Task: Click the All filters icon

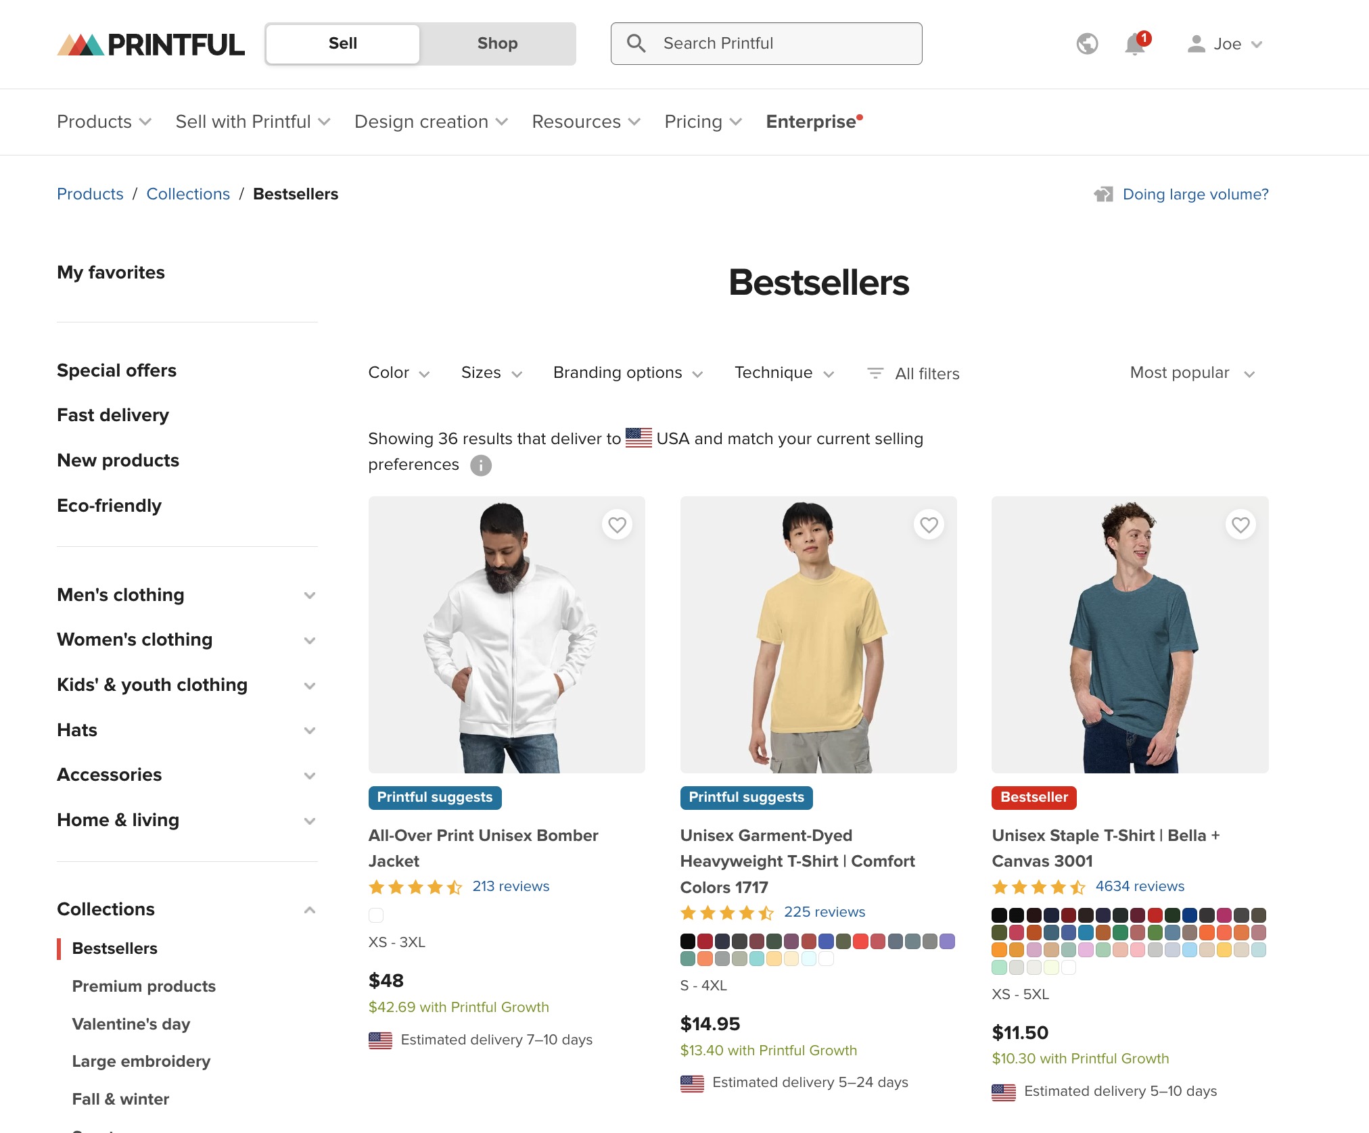Action: pyautogui.click(x=875, y=372)
